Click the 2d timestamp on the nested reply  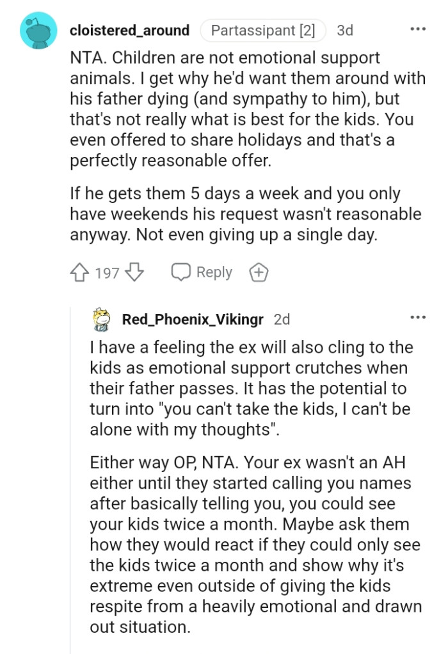tap(283, 320)
